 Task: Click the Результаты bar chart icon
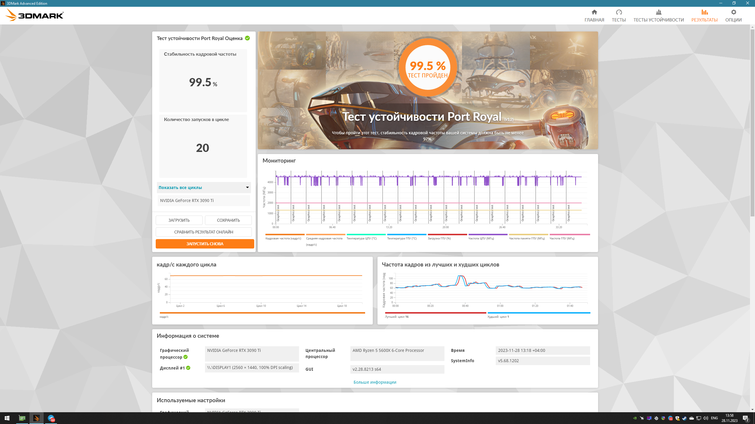pyautogui.click(x=704, y=12)
